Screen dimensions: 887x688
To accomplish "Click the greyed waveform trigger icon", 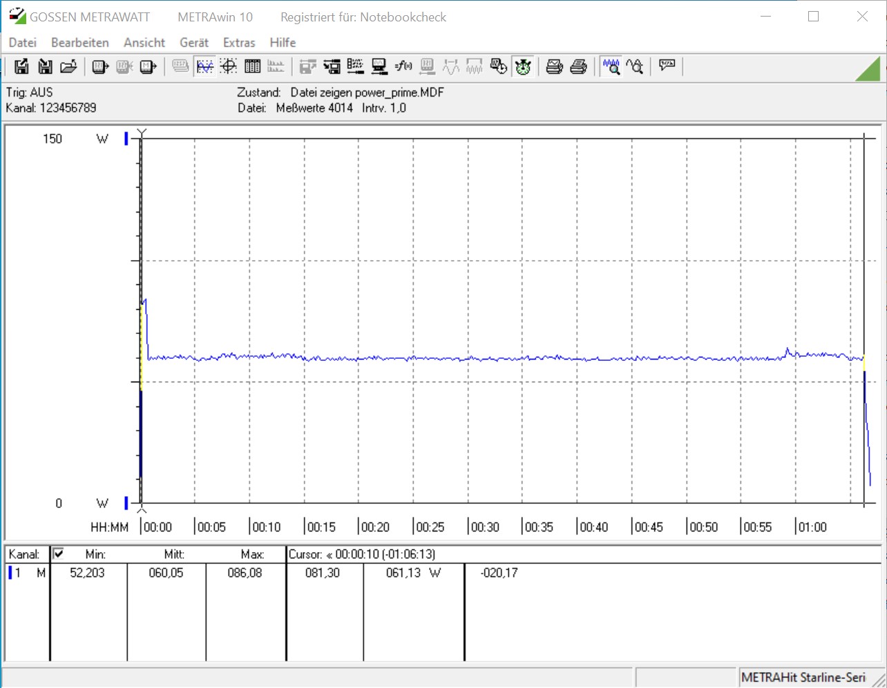I will (451, 66).
